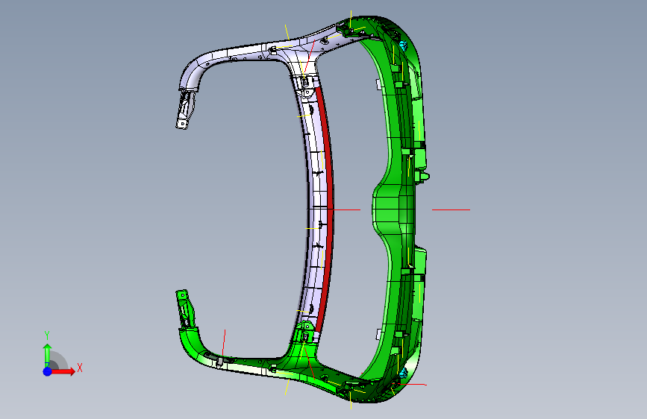The height and width of the screenshot is (419, 647).
Task: Click the red X axis arrow of the triad
Action: pos(62,371)
